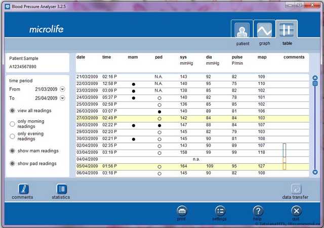Select the 23/03/2009 row date

click(x=87, y=90)
